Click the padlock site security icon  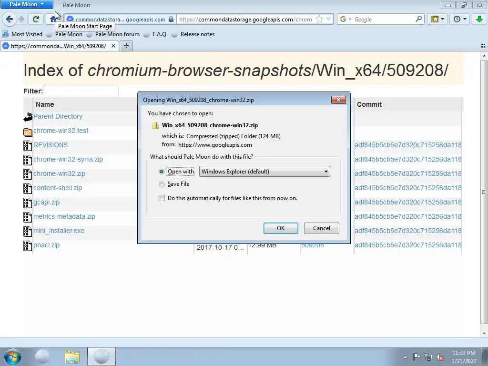click(x=171, y=19)
